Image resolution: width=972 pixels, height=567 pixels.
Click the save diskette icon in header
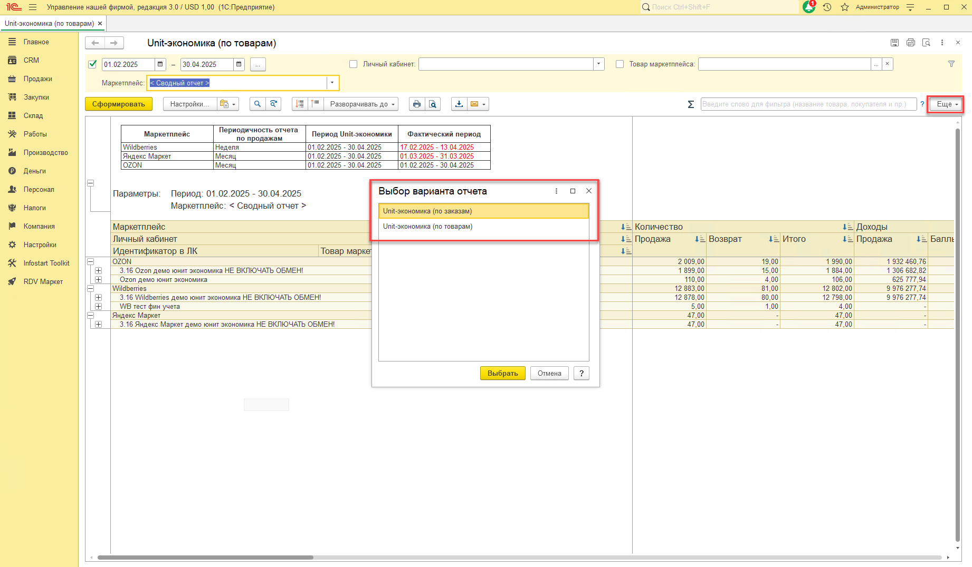click(894, 43)
